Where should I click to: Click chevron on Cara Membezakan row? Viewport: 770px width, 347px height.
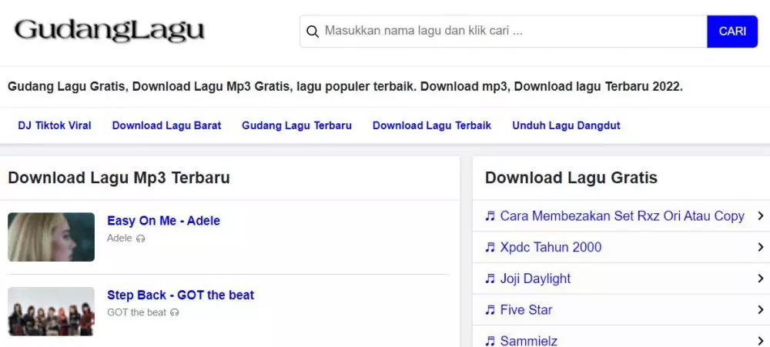click(x=761, y=215)
